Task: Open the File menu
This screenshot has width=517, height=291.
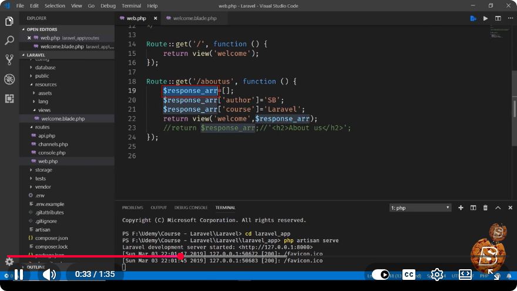Action: pyautogui.click(x=20, y=6)
